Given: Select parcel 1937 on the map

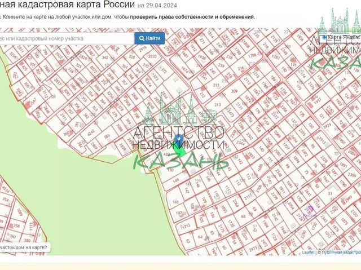Looking at the screenshot, I should click(318, 100).
